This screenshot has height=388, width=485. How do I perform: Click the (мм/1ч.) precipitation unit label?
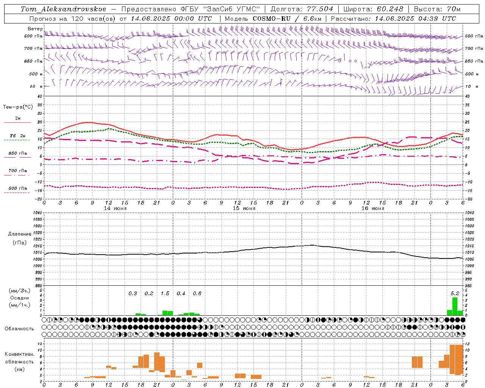click(19, 305)
